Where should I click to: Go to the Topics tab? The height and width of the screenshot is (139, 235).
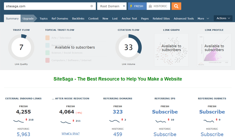coord(44,19)
